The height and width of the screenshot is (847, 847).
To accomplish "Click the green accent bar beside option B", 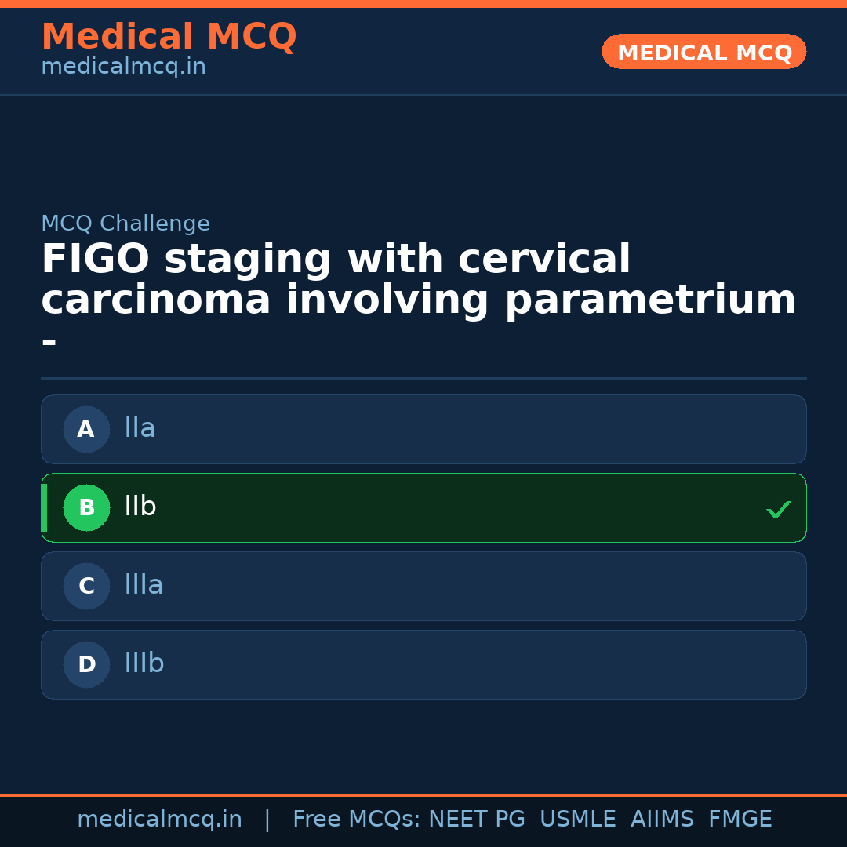I will click(x=44, y=507).
